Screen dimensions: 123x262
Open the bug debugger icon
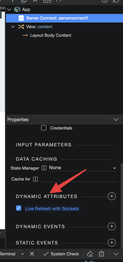[x=101, y=254]
